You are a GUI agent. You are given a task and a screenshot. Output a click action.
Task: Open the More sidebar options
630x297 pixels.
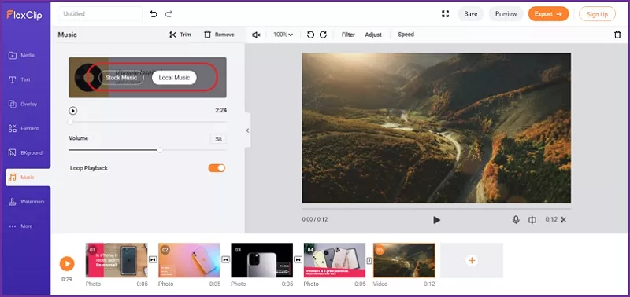click(x=21, y=226)
